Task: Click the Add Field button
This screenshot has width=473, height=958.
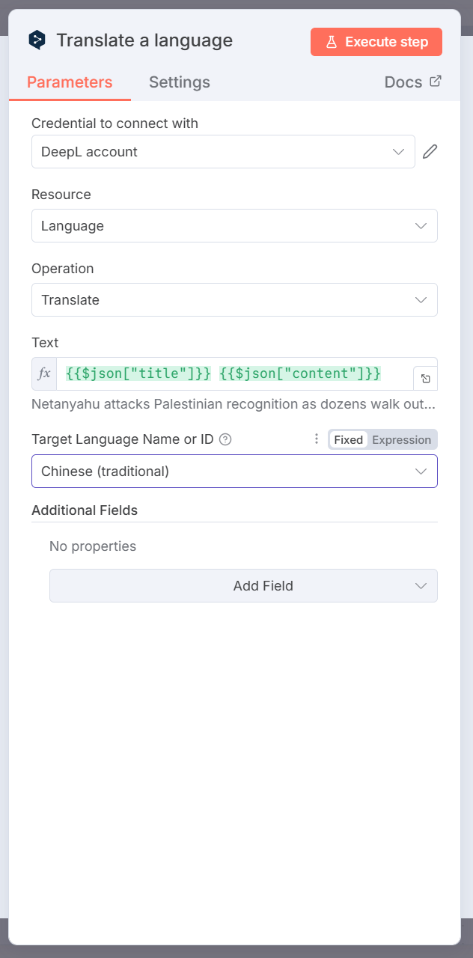Action: pos(243,586)
